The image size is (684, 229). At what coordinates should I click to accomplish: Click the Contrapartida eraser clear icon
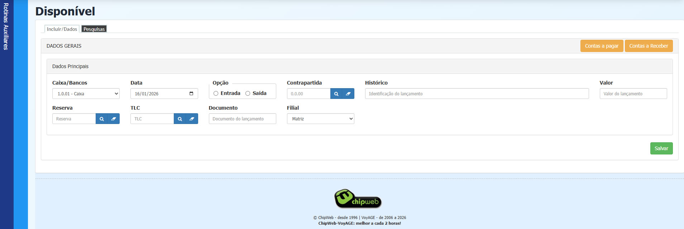pyautogui.click(x=348, y=94)
